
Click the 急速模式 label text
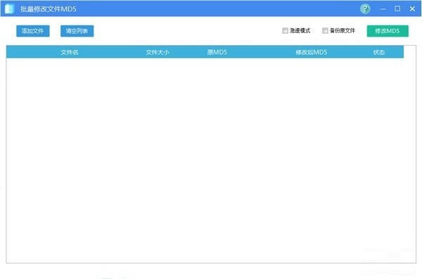click(x=300, y=31)
